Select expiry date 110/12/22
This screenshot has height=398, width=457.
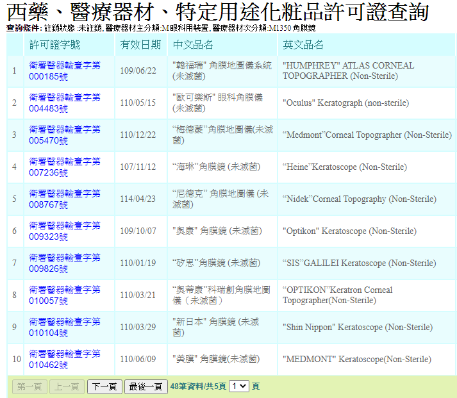138,135
